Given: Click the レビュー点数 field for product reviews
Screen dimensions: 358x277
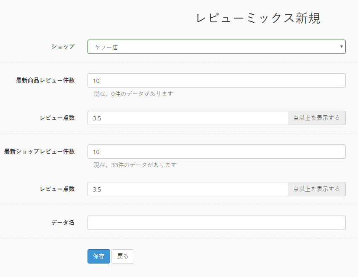Looking at the screenshot, I should 188,118.
